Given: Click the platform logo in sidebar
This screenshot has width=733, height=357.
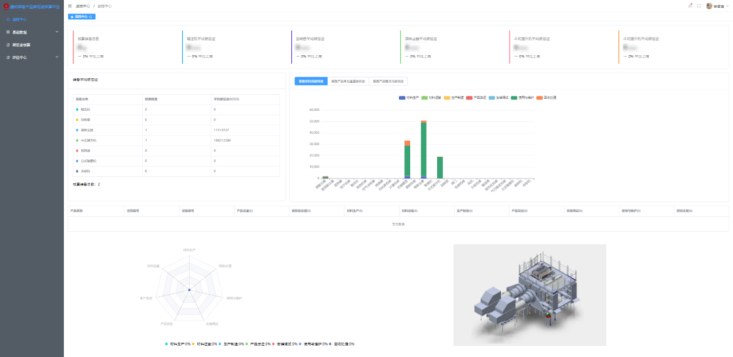Looking at the screenshot, I should tap(5, 5).
